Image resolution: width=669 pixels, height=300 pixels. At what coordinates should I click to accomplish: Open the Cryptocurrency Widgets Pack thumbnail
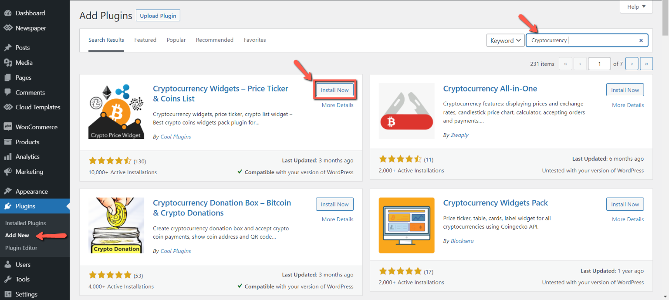[407, 225]
